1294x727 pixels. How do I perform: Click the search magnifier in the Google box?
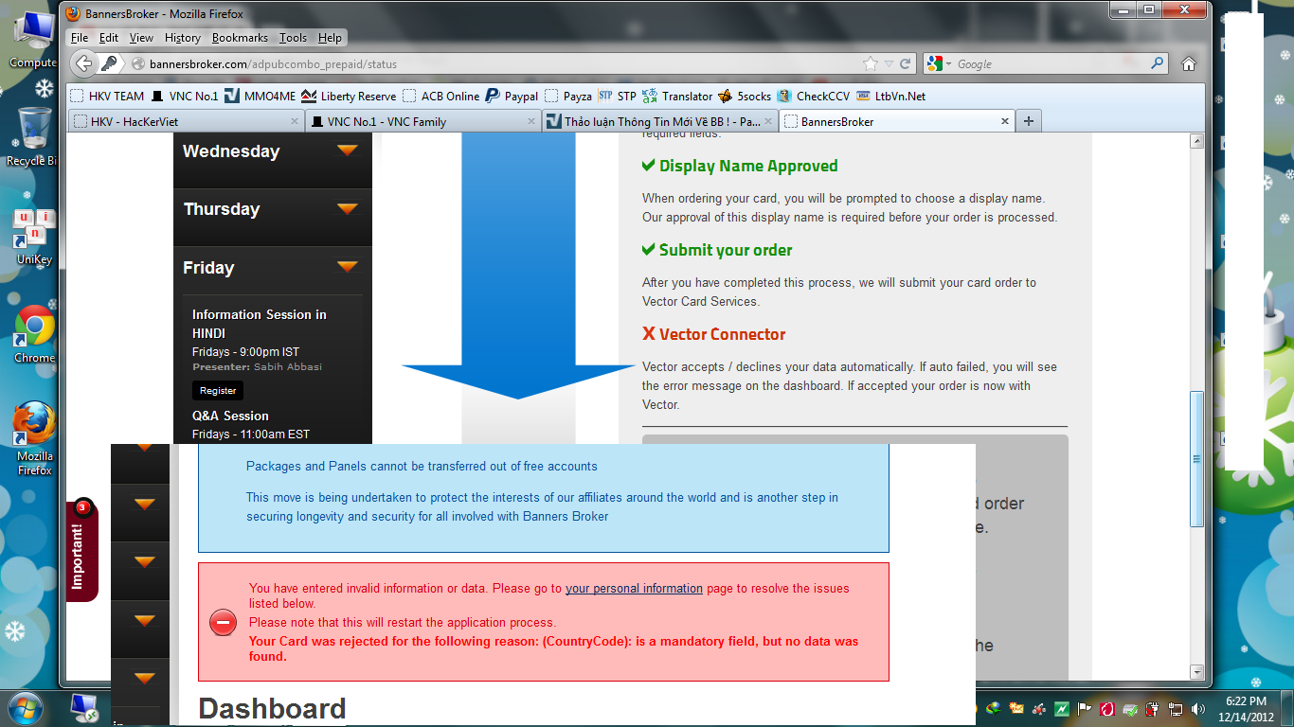(x=1157, y=63)
